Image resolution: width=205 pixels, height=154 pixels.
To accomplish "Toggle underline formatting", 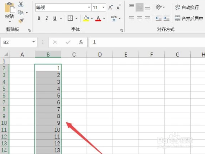I will click(x=55, y=18).
